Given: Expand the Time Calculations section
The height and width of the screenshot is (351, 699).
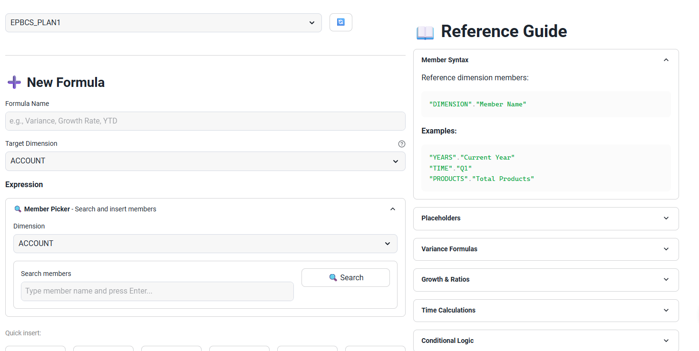Looking at the screenshot, I should click(x=545, y=310).
